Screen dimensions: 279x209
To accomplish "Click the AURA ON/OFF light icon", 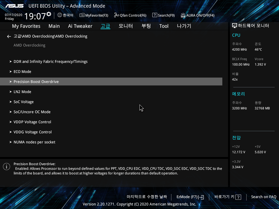I will coord(183,15).
